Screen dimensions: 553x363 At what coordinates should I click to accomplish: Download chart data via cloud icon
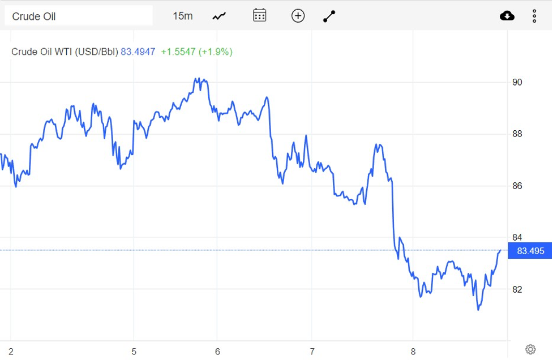507,16
